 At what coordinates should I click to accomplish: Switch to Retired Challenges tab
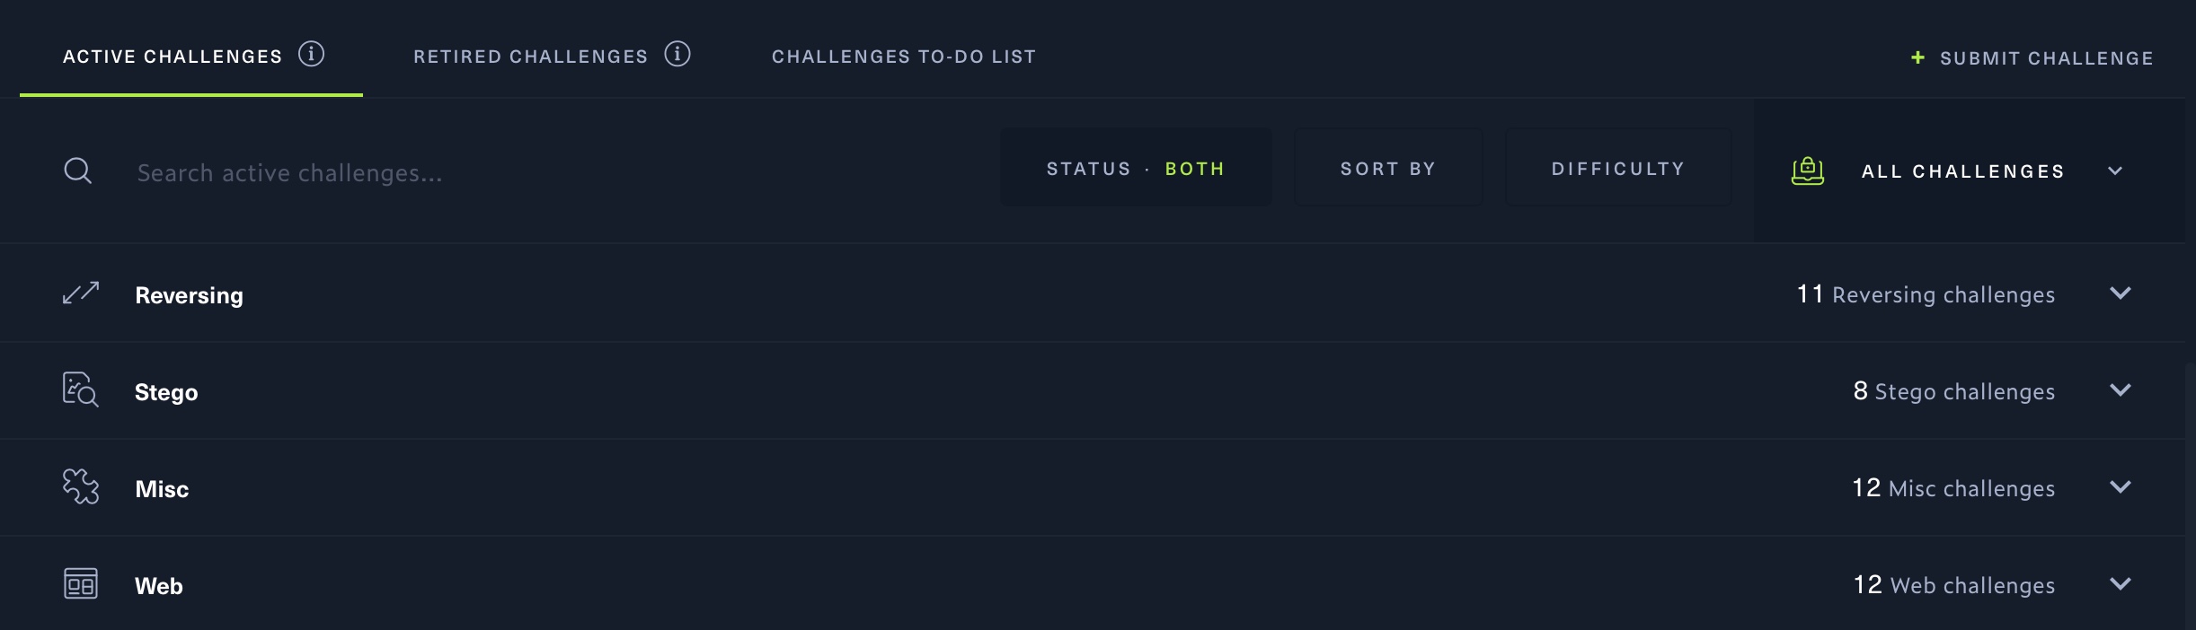pos(530,57)
